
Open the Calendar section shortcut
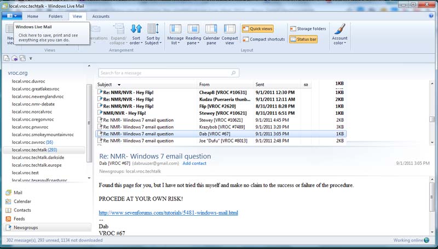coord(19,201)
